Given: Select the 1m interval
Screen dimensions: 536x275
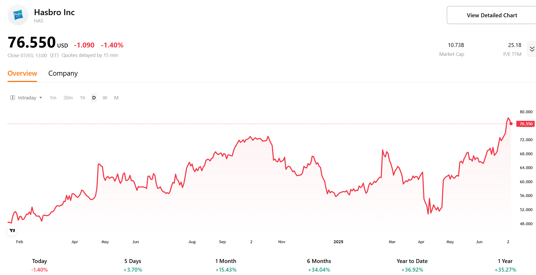Looking at the screenshot, I should 53,98.
